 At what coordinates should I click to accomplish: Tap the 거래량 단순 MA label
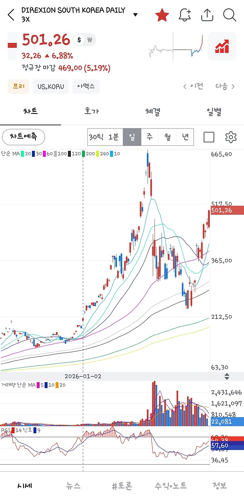pyautogui.click(x=18, y=385)
